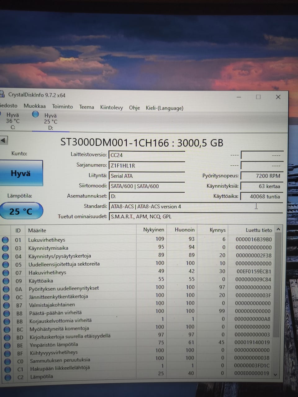Click status orb for Myöhästyneitä komentoja row
Viewport: 298px width, 397px height.
pyautogui.click(x=7, y=329)
